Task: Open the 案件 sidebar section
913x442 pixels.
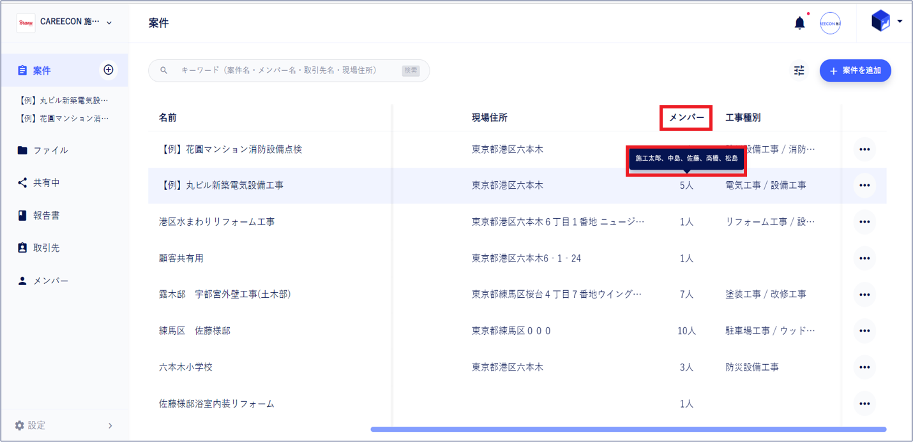Action: [64, 70]
